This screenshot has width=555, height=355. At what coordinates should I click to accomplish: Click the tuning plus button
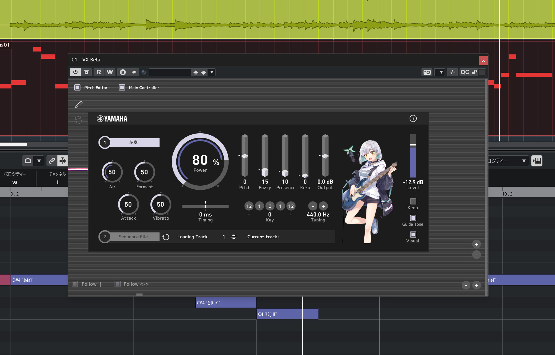pos(323,206)
